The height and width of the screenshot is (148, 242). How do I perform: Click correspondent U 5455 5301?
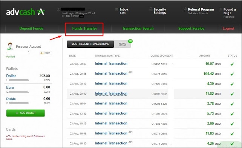coord(159,64)
